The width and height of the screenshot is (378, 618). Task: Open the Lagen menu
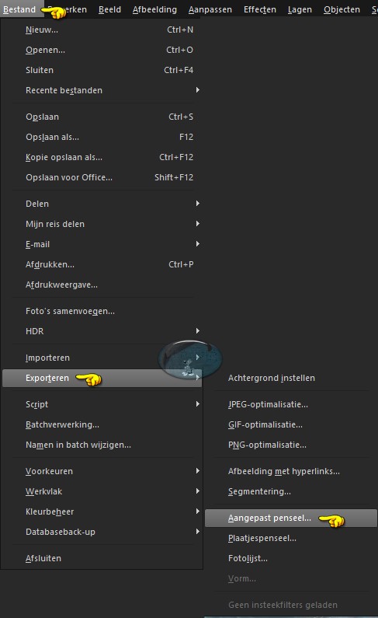[300, 9]
